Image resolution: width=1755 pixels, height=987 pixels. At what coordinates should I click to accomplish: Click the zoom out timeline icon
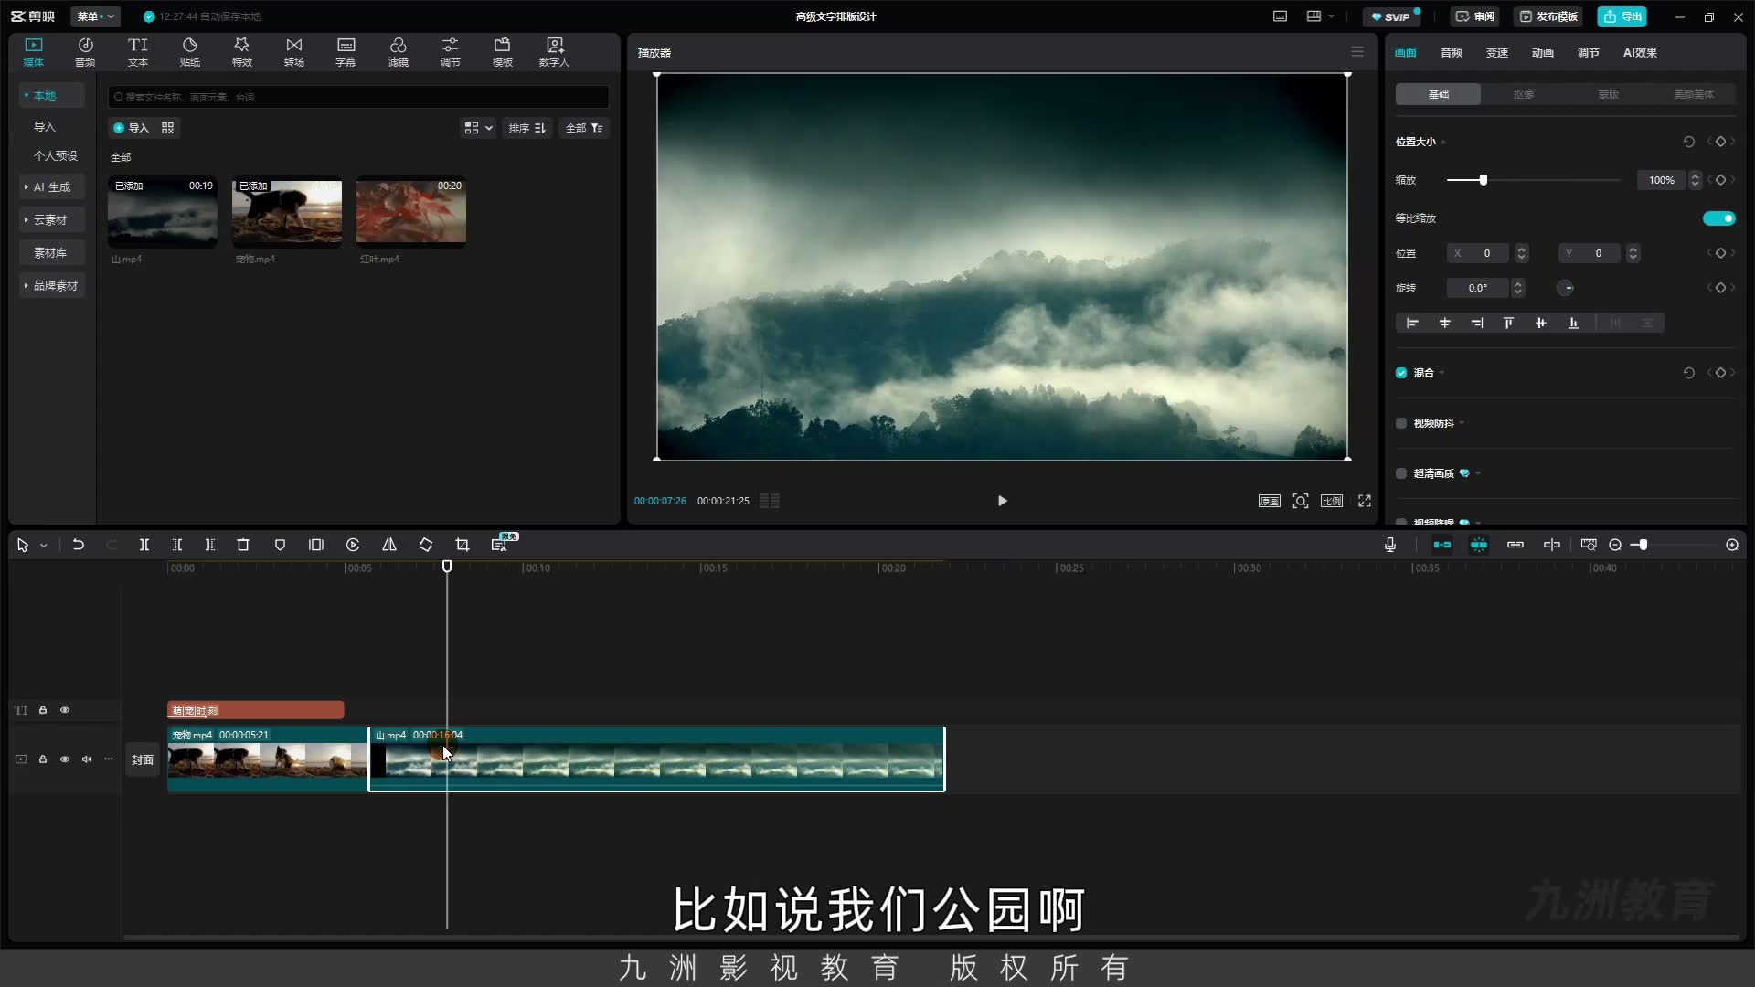point(1615,545)
